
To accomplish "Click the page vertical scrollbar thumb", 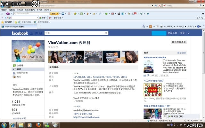I will click(203, 53).
